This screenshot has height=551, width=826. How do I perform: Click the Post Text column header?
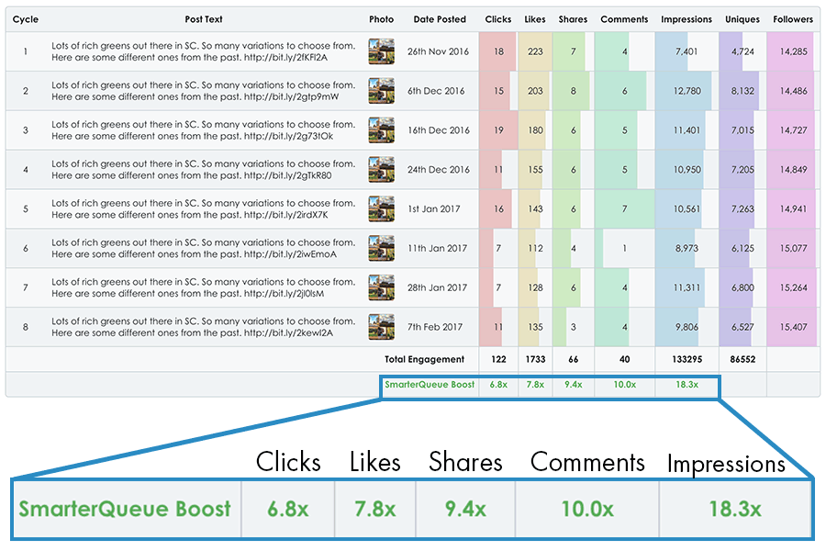pos(204,19)
